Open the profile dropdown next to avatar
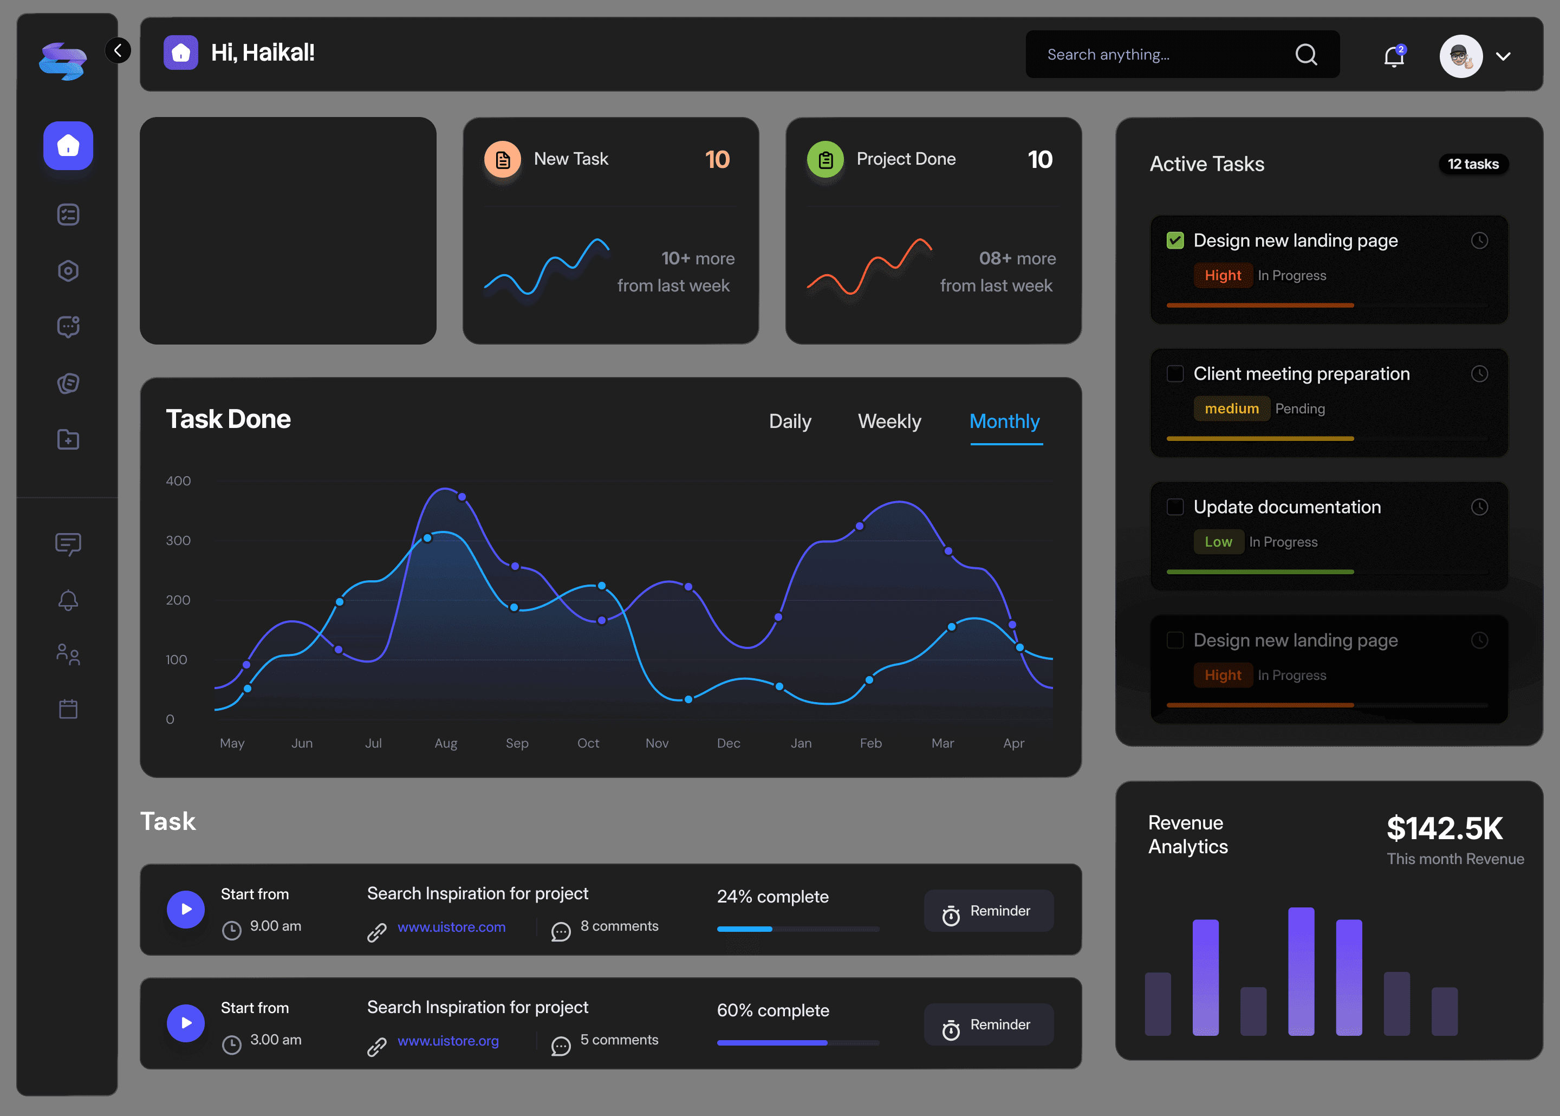The height and width of the screenshot is (1116, 1560). [1503, 56]
